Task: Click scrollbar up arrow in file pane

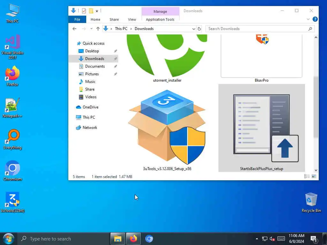Action: coord(316,38)
